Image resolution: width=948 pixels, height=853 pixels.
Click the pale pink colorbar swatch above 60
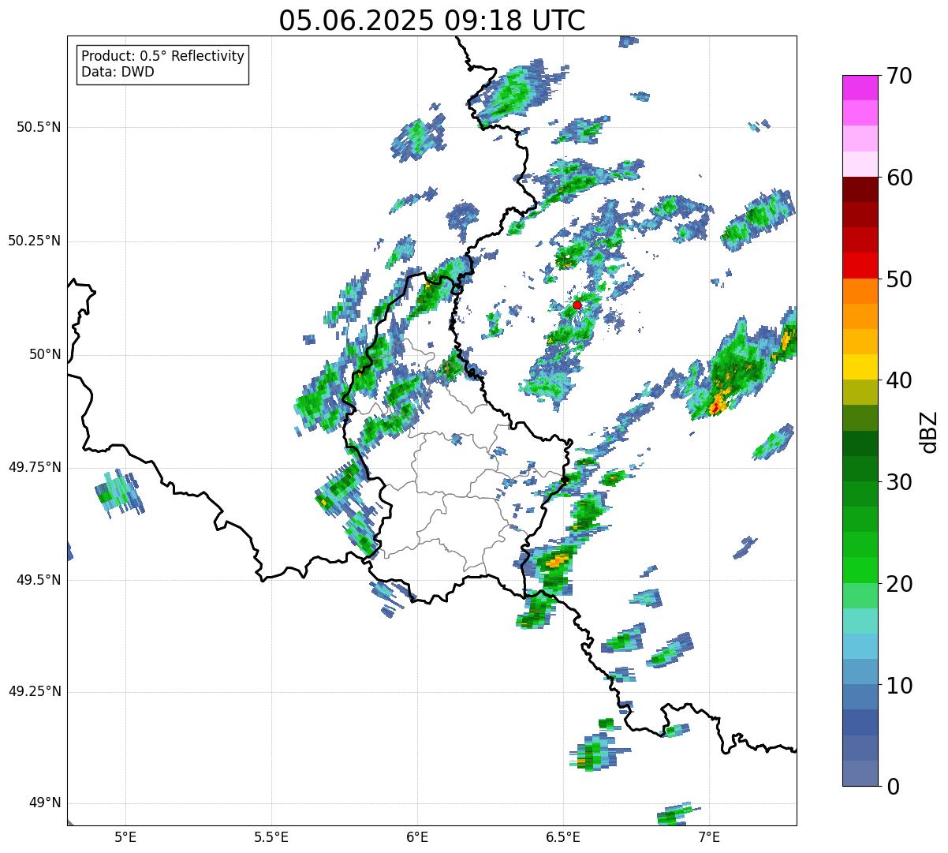[x=860, y=164]
